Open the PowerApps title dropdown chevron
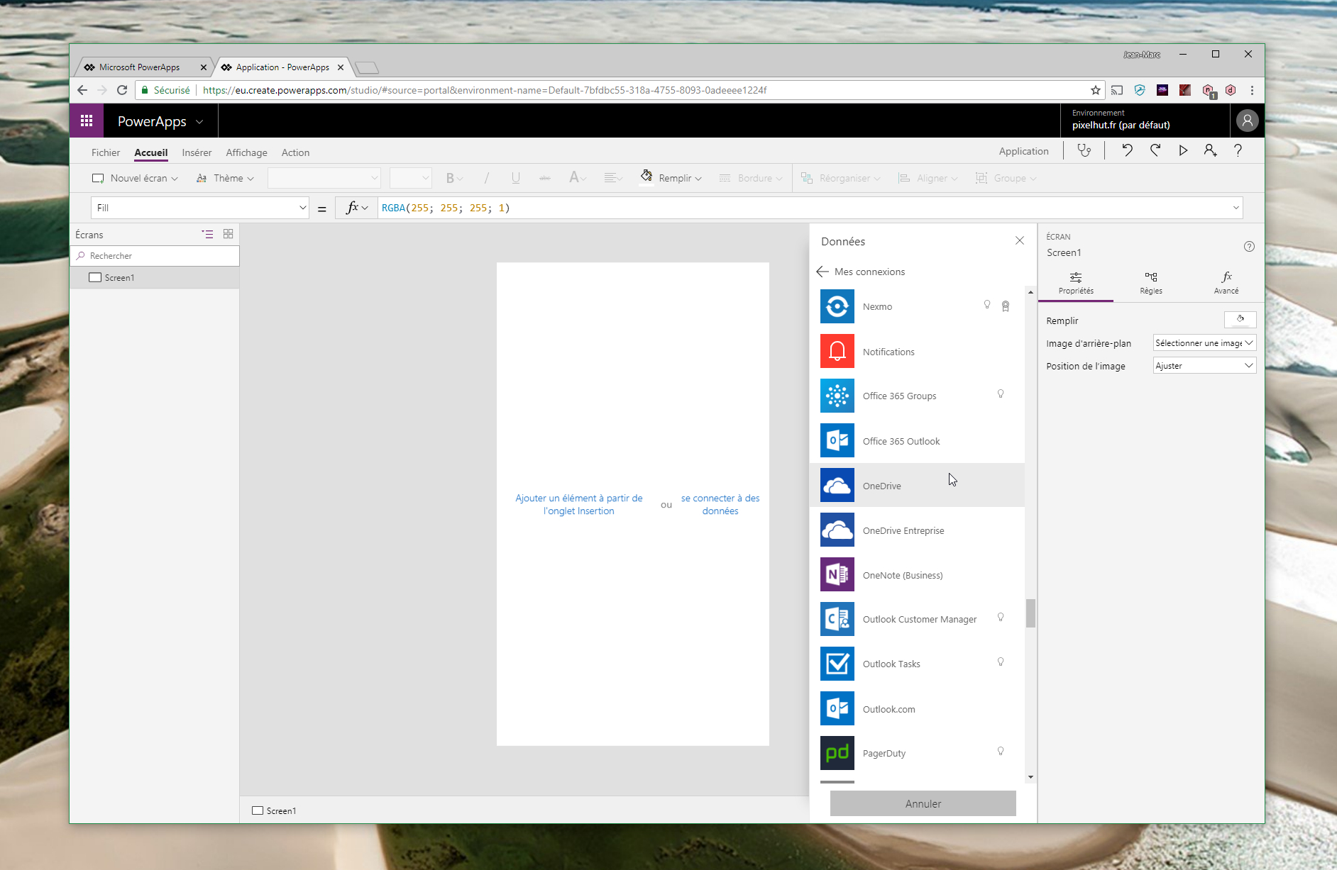The image size is (1337, 870). click(199, 122)
